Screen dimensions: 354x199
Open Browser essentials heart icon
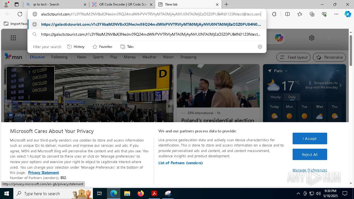(x=324, y=14)
